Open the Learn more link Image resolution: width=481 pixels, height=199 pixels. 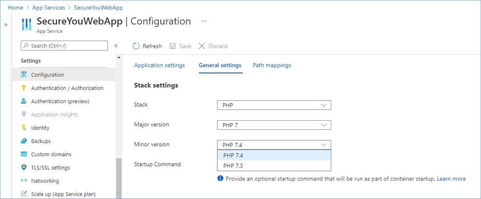tap(451, 179)
